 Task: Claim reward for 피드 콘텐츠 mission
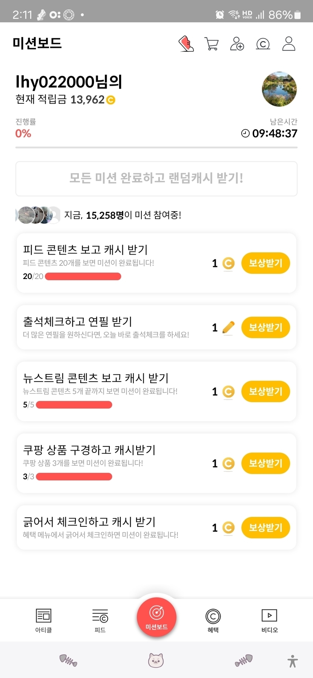pyautogui.click(x=265, y=263)
